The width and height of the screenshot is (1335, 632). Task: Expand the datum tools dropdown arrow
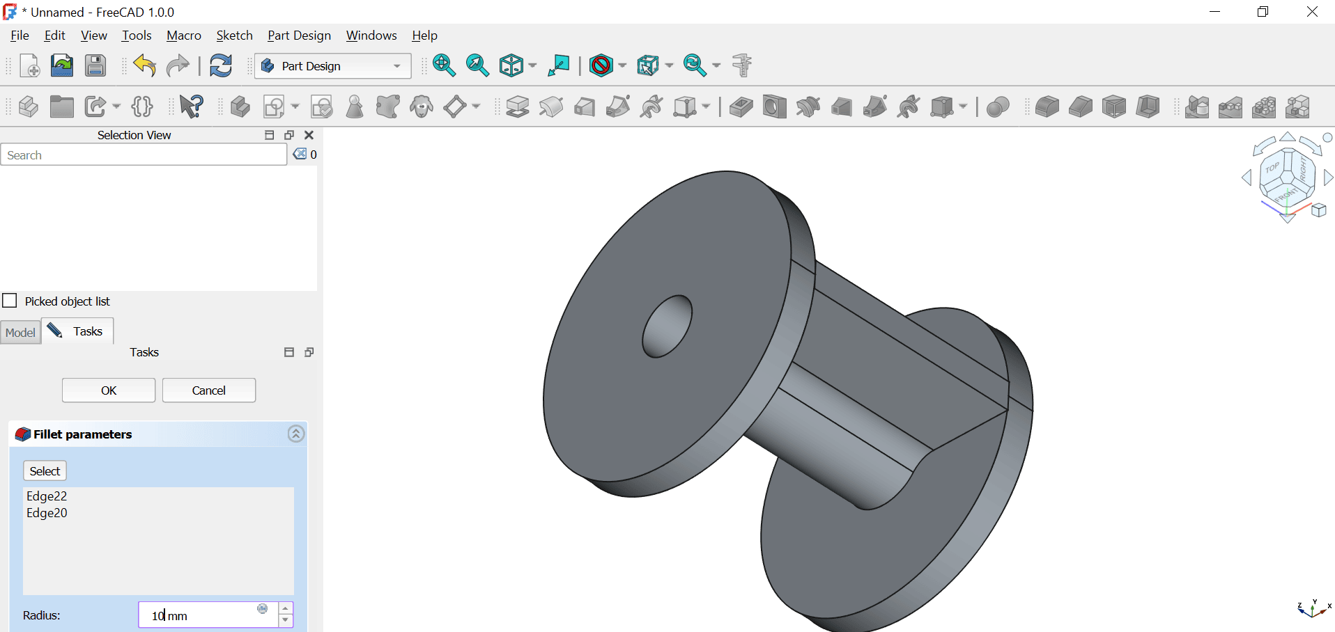point(476,106)
